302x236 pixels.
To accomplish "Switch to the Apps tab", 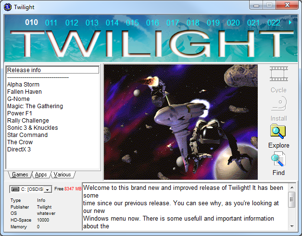I will pos(41,174).
